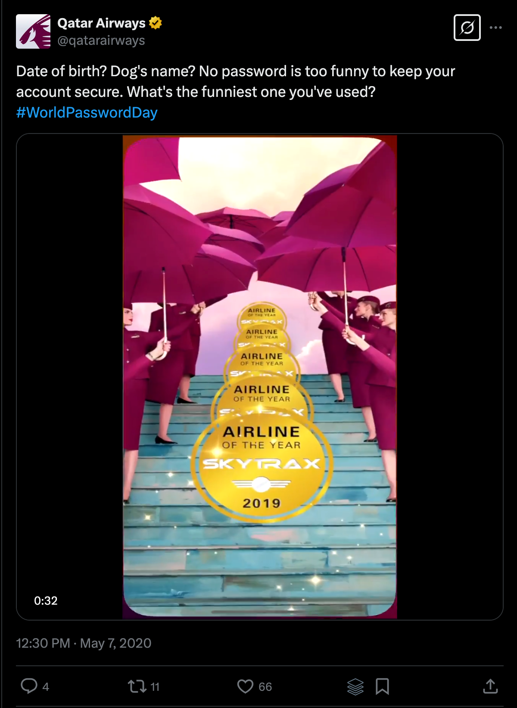517x708 pixels.
Task: Share the tweet via upload icon
Action: (x=490, y=686)
